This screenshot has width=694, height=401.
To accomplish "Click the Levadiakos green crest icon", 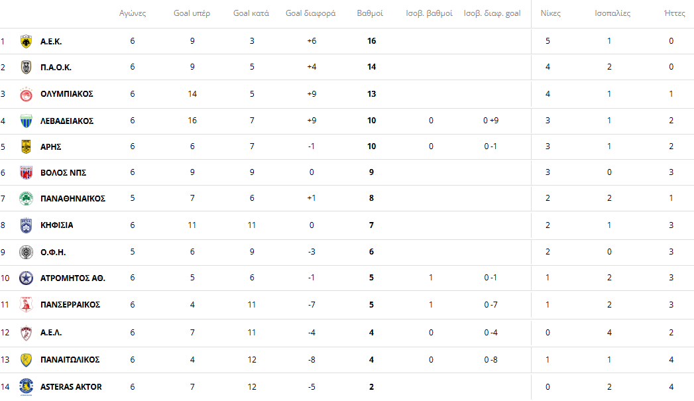I will pos(27,121).
